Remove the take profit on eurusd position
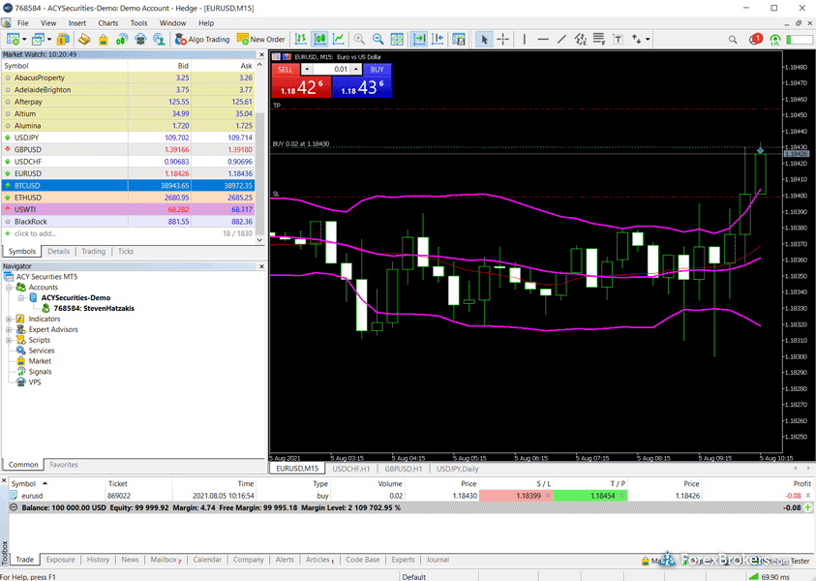 (x=621, y=496)
